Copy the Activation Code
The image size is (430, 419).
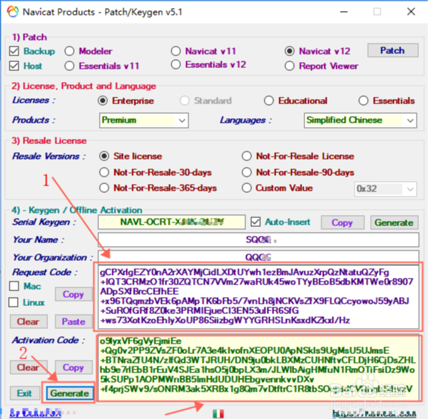point(73,367)
